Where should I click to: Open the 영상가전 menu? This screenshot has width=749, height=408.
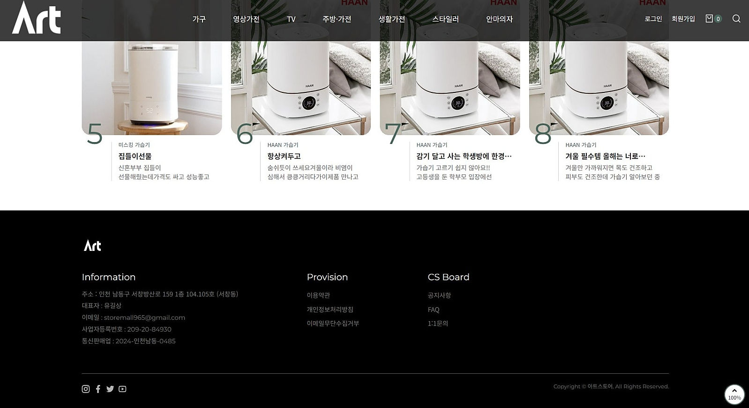pyautogui.click(x=246, y=19)
